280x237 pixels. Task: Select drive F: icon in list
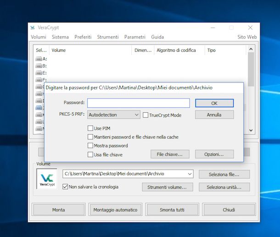tap(39, 80)
